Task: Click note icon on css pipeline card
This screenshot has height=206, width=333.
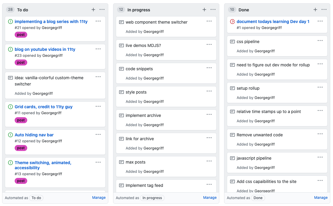Action: pyautogui.click(x=232, y=42)
